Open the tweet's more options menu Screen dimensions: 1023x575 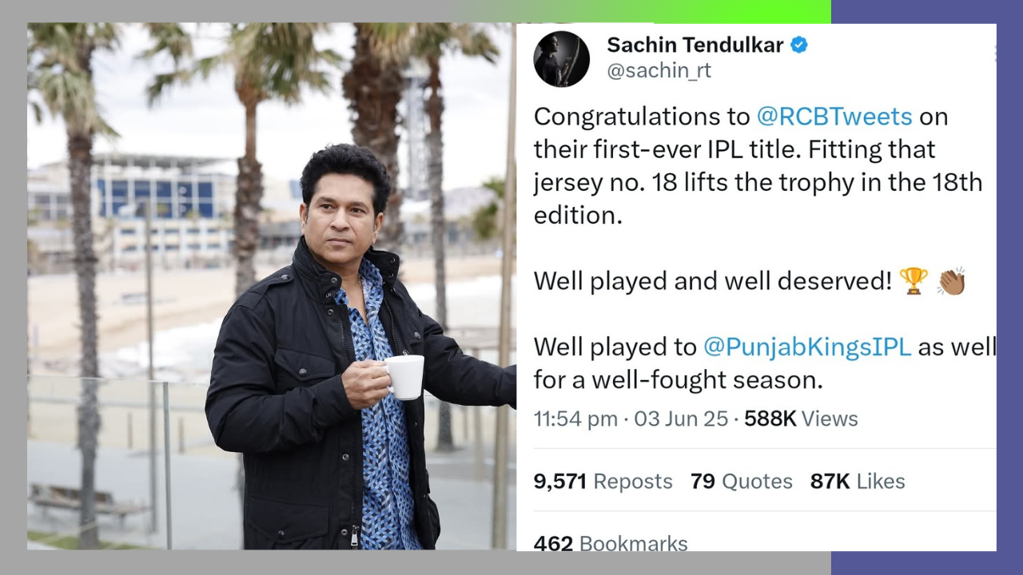tap(993, 54)
